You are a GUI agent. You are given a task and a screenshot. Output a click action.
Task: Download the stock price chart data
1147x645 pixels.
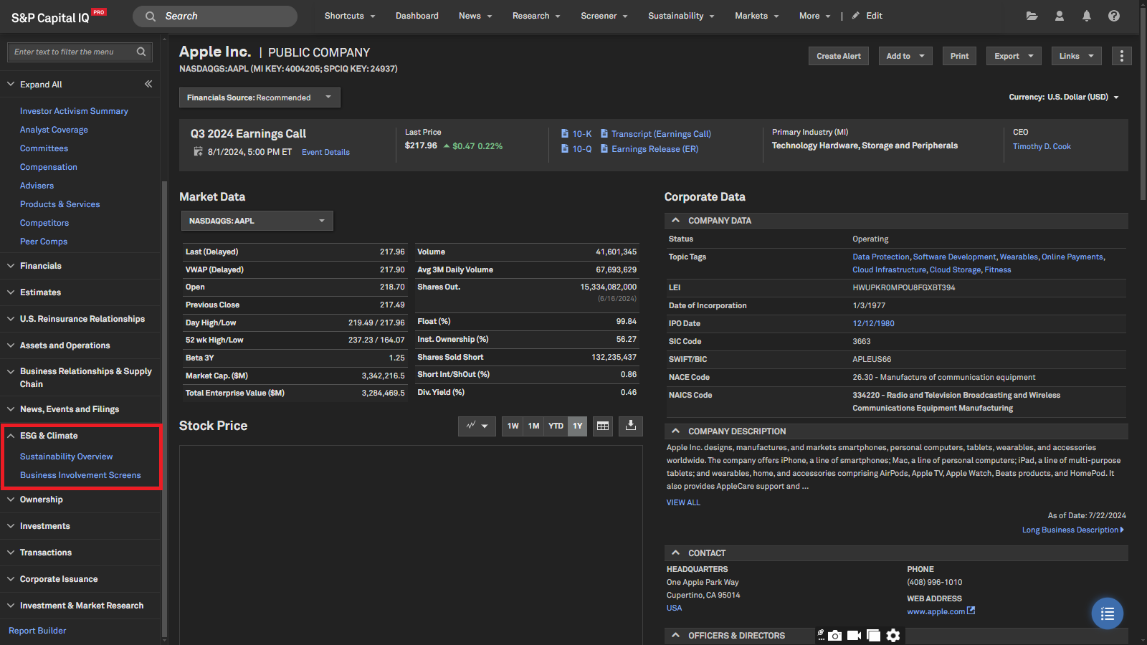click(x=630, y=426)
